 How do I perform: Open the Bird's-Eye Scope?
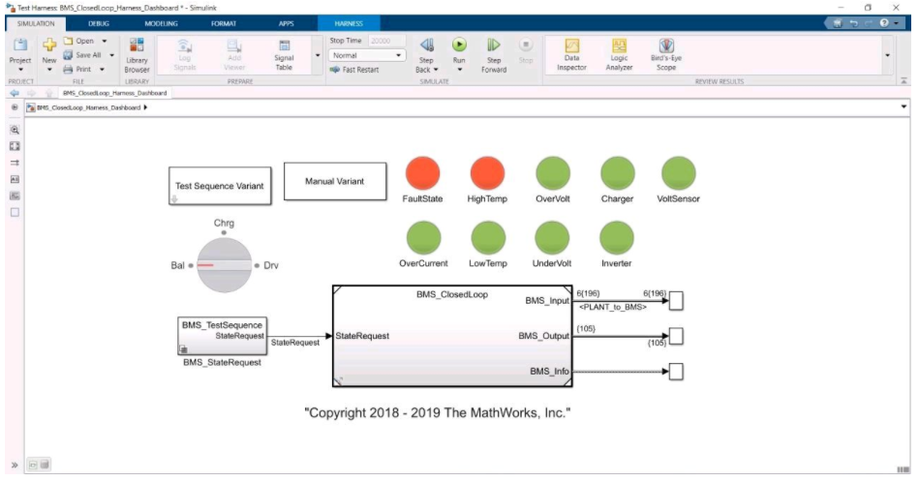click(666, 55)
